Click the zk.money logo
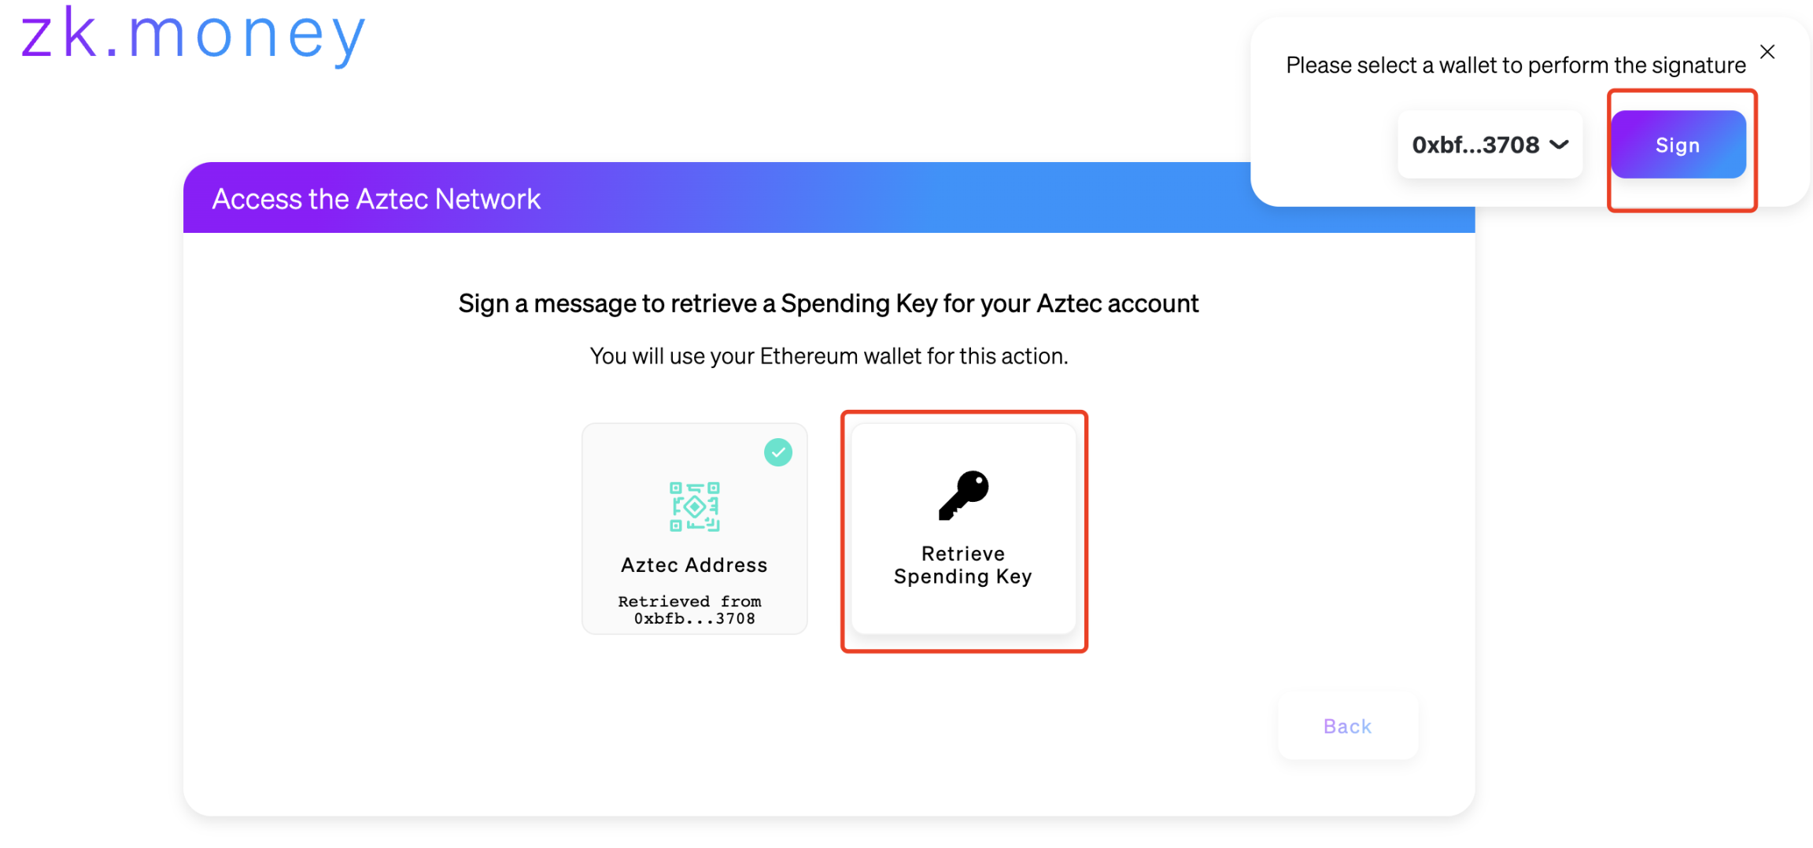This screenshot has width=1813, height=848. pyautogui.click(x=194, y=35)
